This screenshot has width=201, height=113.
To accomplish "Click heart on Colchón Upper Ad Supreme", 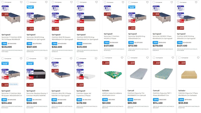I will click(x=96, y=58).
